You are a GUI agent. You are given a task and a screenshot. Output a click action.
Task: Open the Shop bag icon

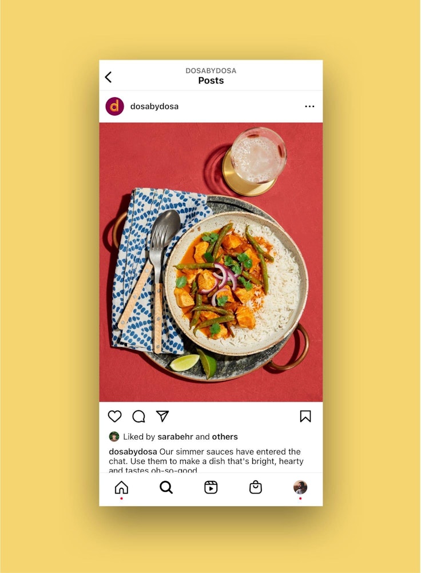pos(256,487)
